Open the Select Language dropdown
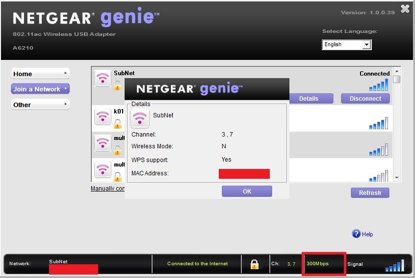Image resolution: width=415 pixels, height=278 pixels. pyautogui.click(x=347, y=45)
